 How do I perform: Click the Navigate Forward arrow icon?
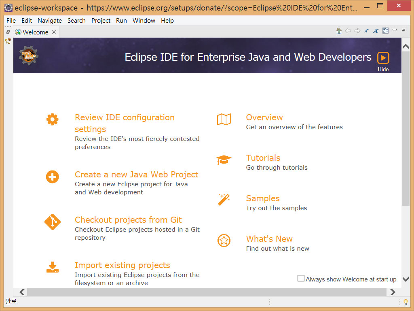357,31
